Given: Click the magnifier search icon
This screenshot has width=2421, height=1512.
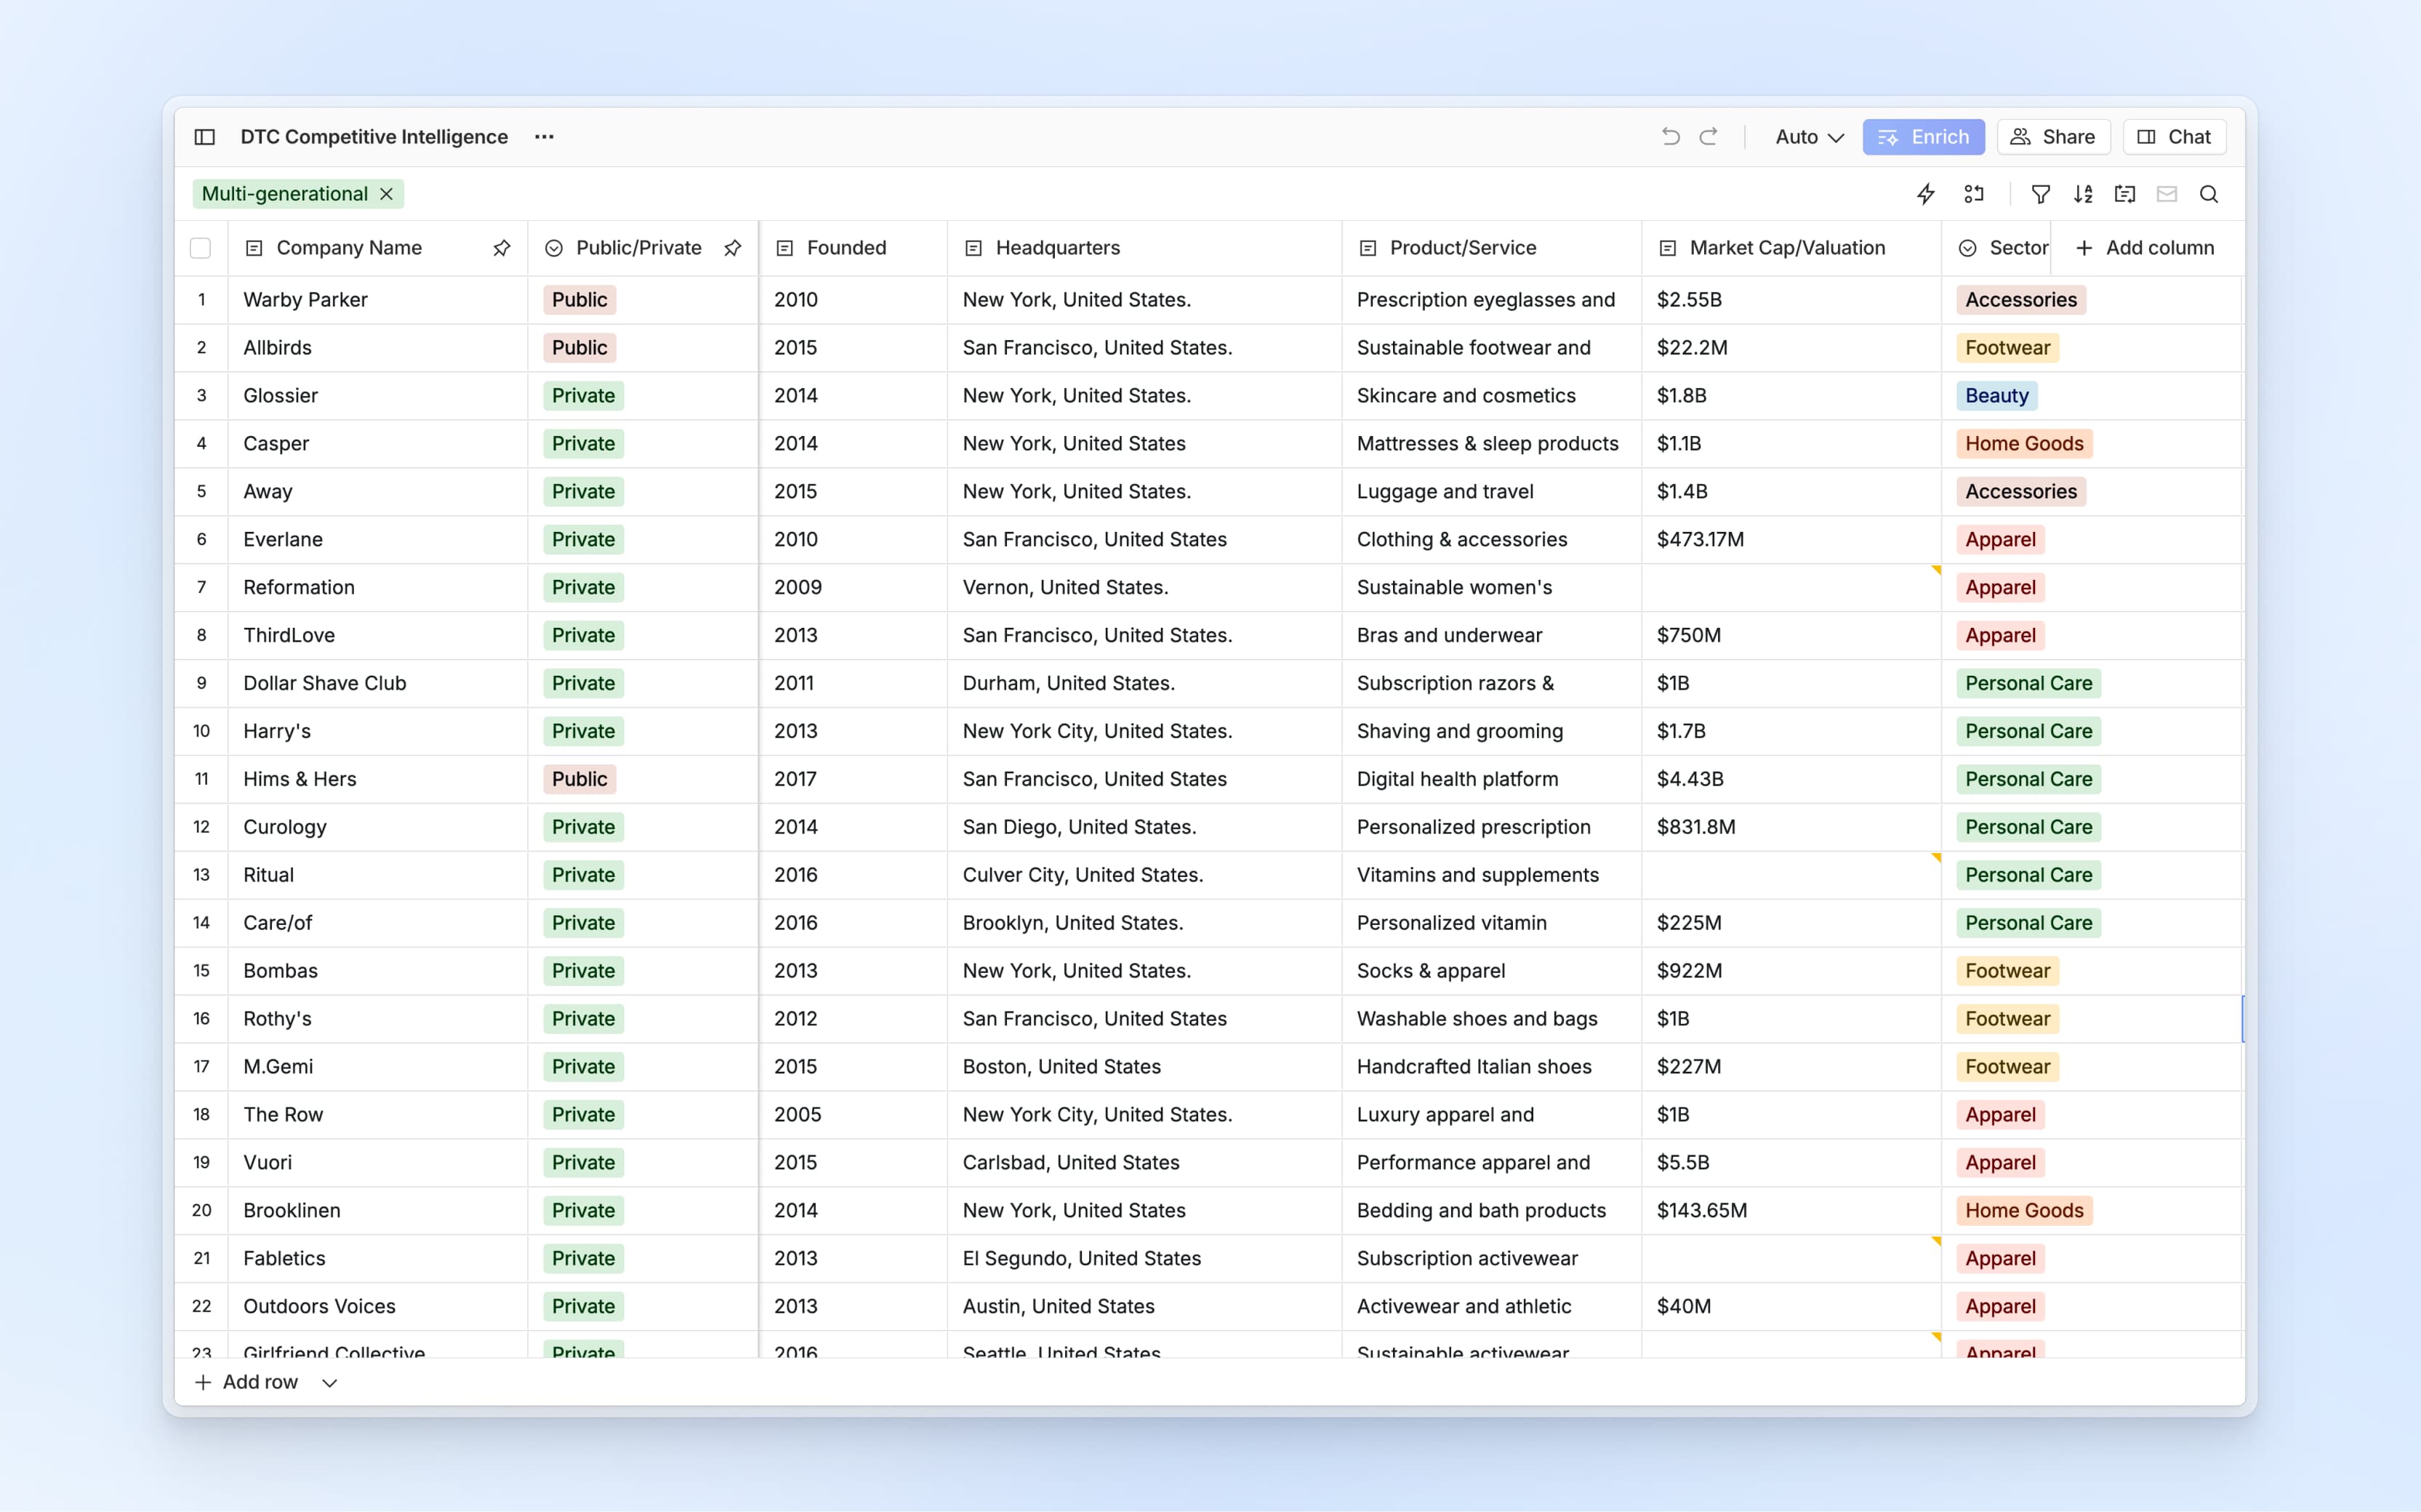Looking at the screenshot, I should (x=2209, y=194).
